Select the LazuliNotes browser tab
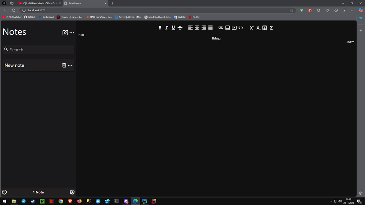This screenshot has height=205, width=365. coord(85,3)
